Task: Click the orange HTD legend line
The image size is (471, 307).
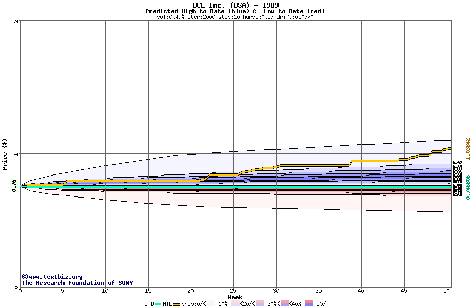Action: click(177, 304)
